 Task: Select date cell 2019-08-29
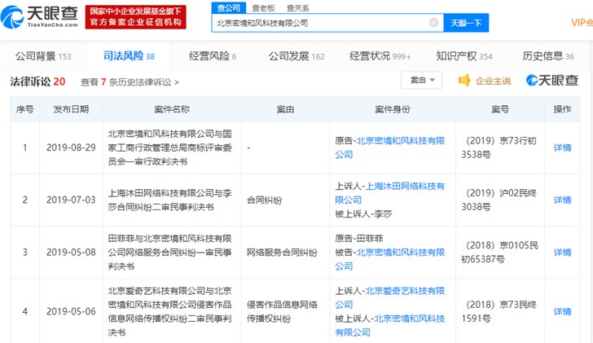point(71,147)
